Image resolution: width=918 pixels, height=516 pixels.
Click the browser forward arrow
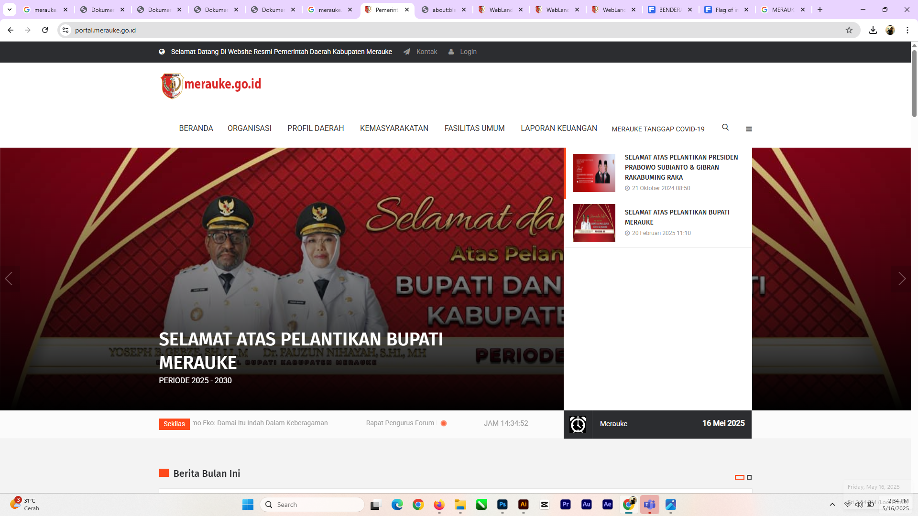click(28, 30)
